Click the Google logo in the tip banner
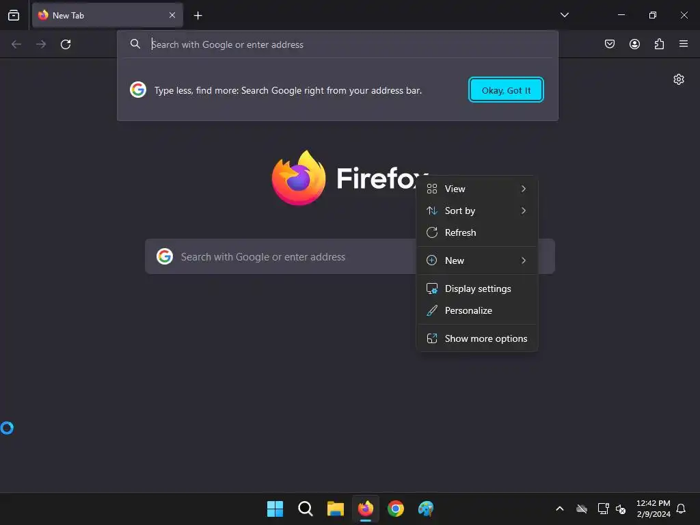 (138, 90)
